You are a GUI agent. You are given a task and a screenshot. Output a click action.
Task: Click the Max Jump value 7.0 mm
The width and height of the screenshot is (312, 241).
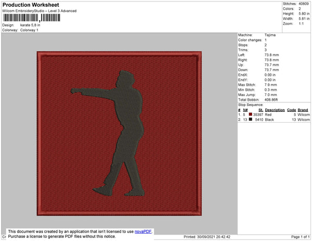click(270, 95)
